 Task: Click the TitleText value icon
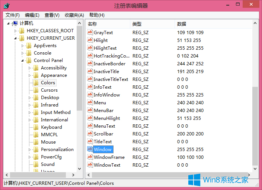point(90,141)
